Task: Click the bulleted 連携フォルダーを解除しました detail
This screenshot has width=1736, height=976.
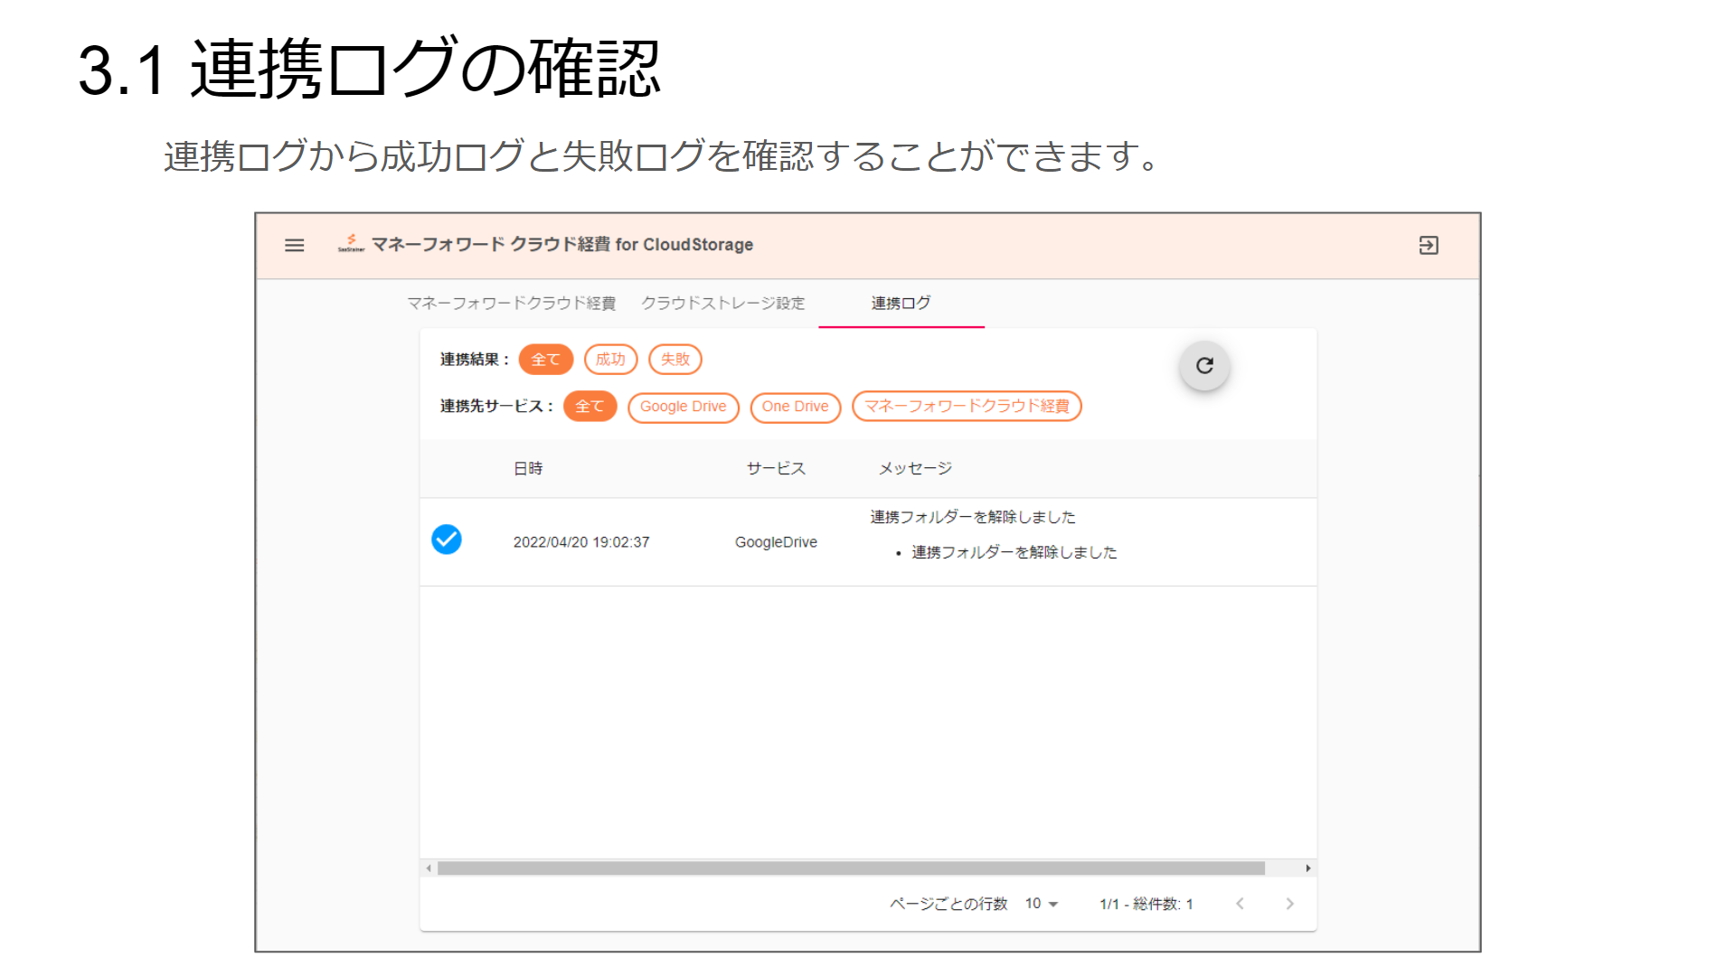Action: click(1014, 552)
